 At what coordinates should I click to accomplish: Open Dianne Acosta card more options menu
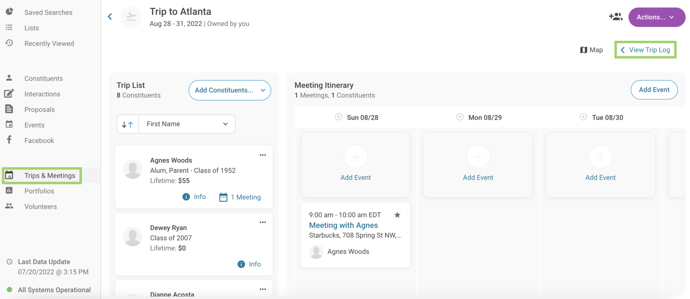pyautogui.click(x=263, y=289)
